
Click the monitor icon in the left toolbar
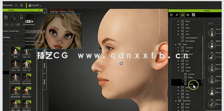tap(21, 17)
